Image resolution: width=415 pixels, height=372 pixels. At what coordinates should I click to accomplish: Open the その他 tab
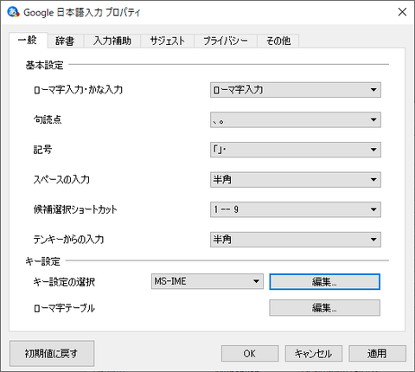coord(278,41)
